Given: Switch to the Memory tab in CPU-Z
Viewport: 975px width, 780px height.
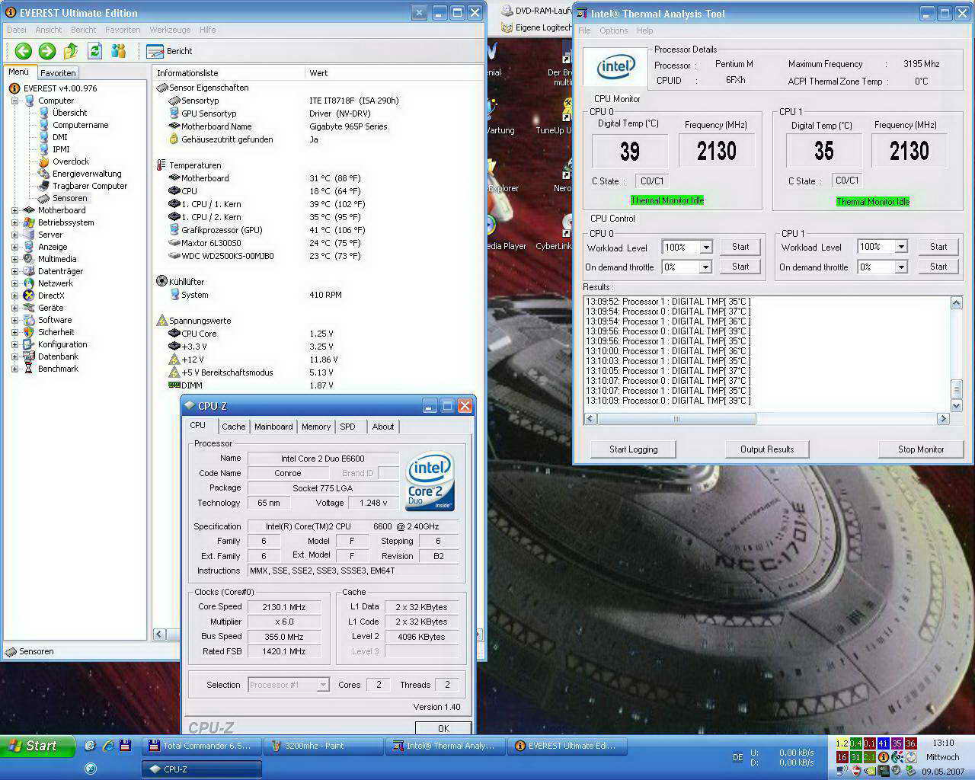Looking at the screenshot, I should 315,427.
